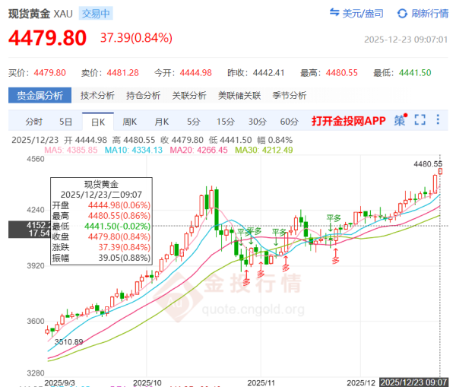Open the three-dot more options menu

click(x=438, y=119)
